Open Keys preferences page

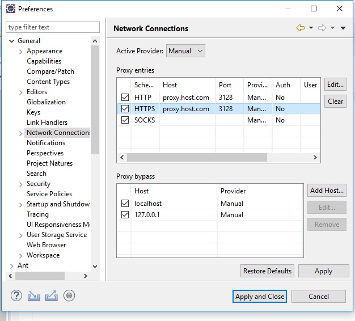33,112
